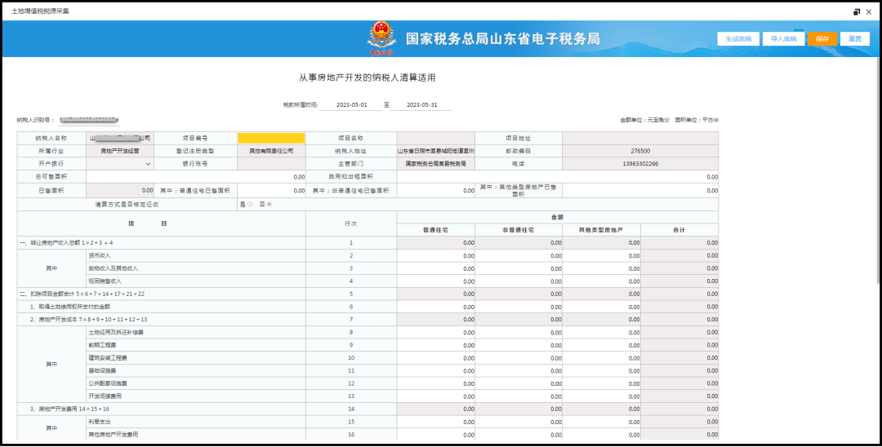
Task: Click the 纳税人地址 value cell
Action: 436,151
